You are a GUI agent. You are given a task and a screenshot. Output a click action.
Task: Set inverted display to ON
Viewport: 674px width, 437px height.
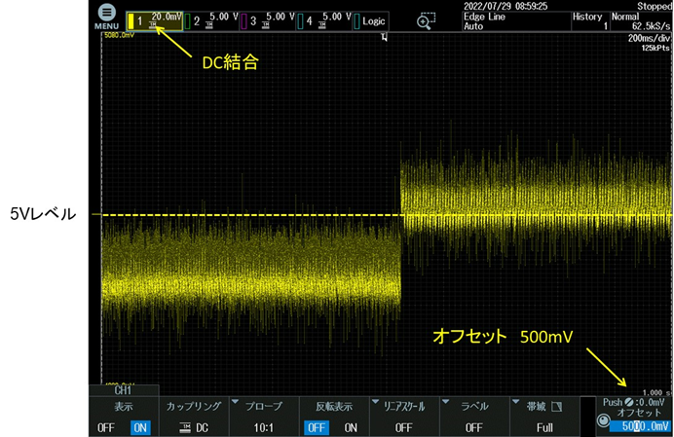pyautogui.click(x=351, y=427)
